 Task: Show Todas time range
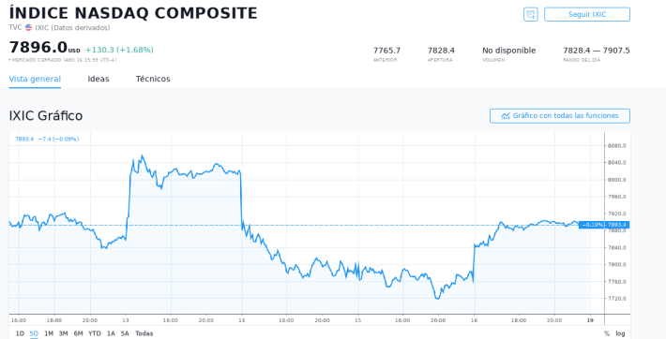[144, 333]
